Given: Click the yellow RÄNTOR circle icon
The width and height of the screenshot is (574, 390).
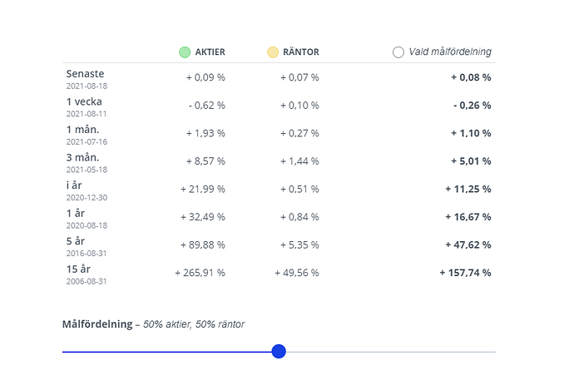Looking at the screenshot, I should click(273, 52).
